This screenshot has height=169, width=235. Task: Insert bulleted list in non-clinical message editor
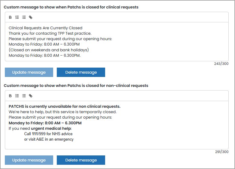pos(24,96)
